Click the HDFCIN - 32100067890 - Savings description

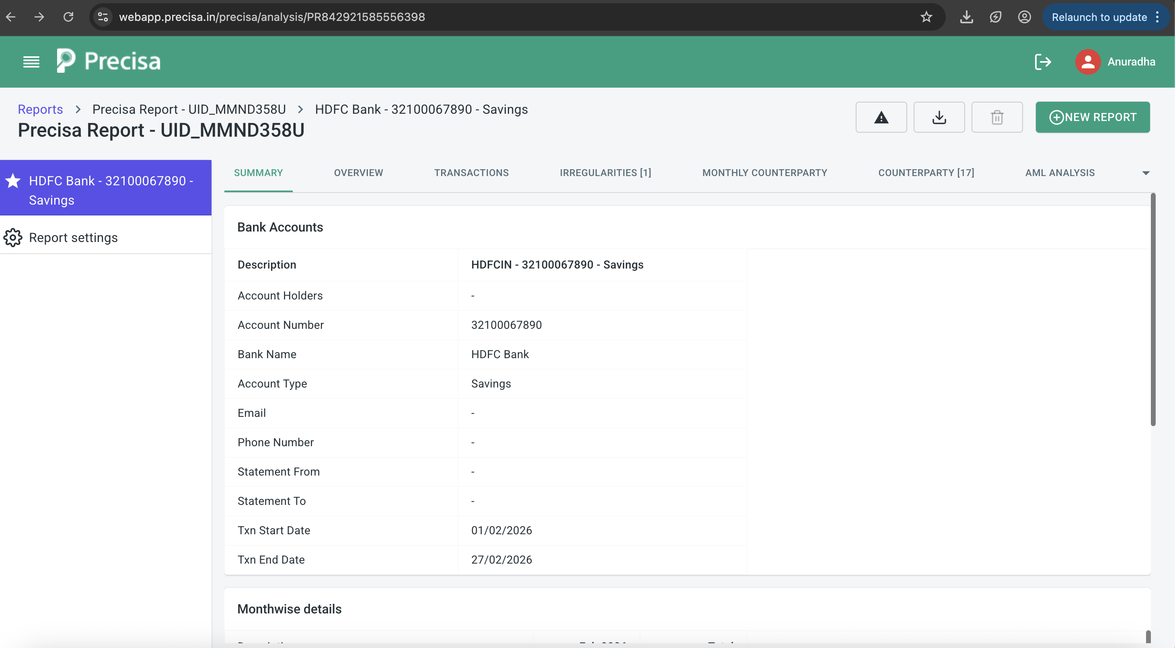pos(557,265)
